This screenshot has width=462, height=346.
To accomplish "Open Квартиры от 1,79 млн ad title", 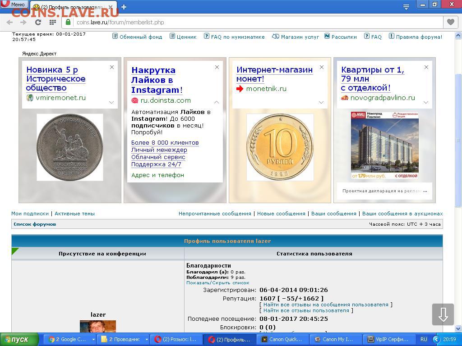I will coord(373,78).
